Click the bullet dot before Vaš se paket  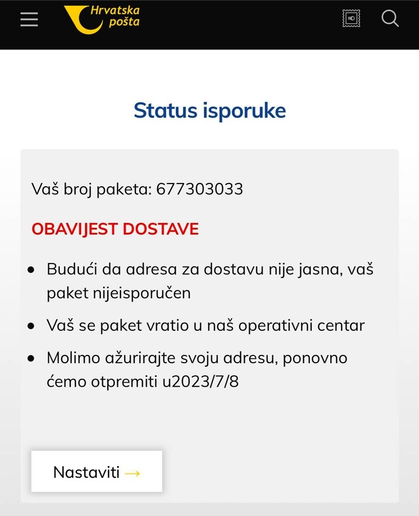(x=31, y=326)
